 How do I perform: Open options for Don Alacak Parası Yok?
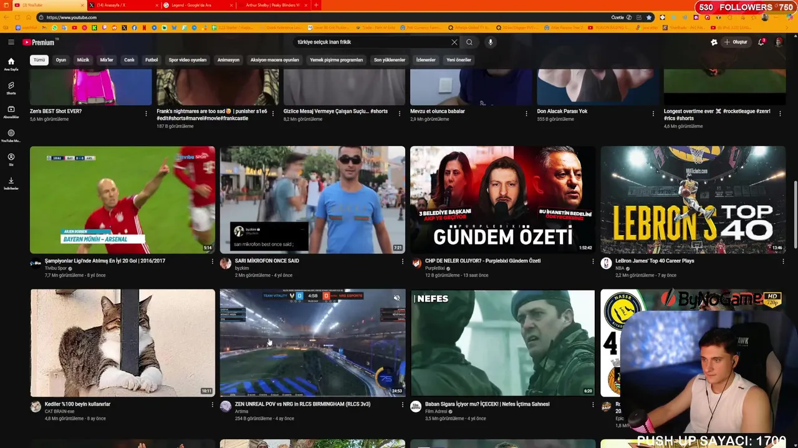click(653, 114)
